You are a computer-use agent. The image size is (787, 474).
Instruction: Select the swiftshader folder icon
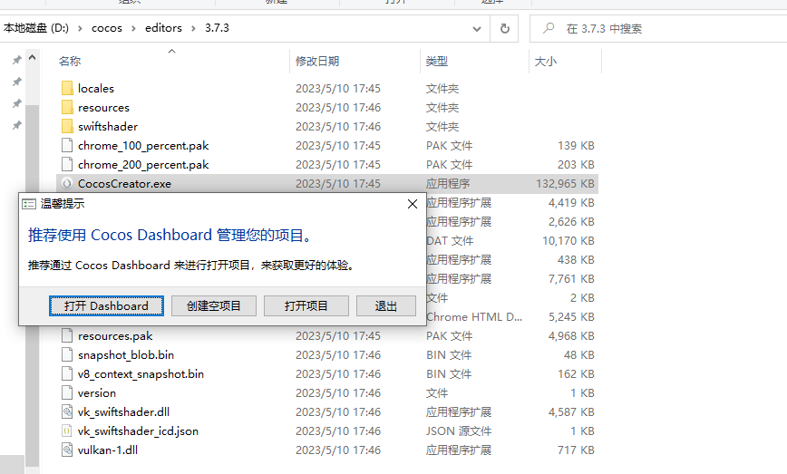tap(67, 126)
